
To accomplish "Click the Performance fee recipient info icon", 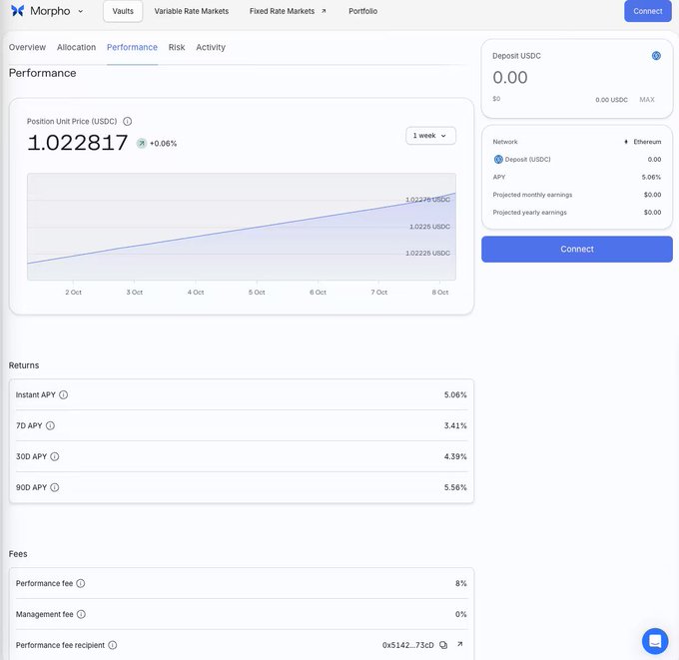I will 112,645.
